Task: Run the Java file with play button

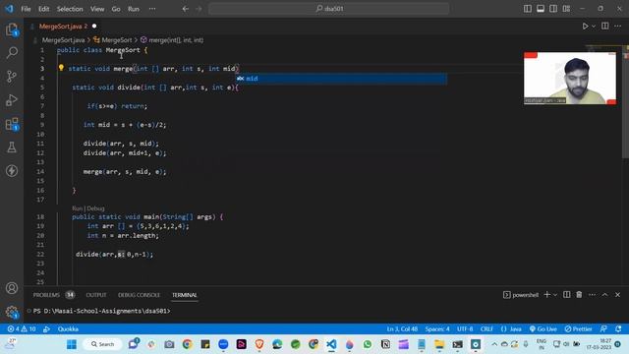Action: coord(585,27)
